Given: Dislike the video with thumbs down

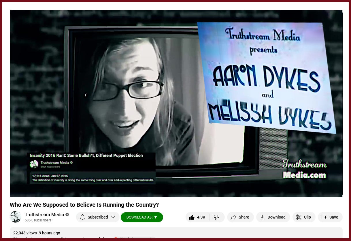Looking at the screenshot, I should pyautogui.click(x=217, y=217).
